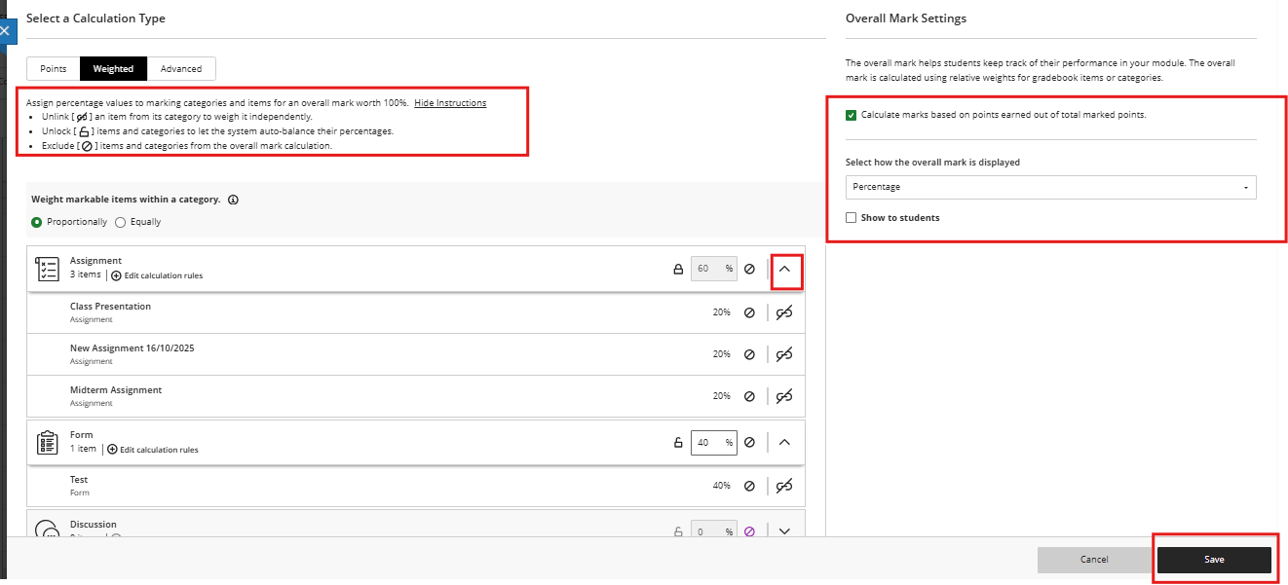The height and width of the screenshot is (585, 1288).
Task: Switch to the Points calculation tab
Action: 54,69
